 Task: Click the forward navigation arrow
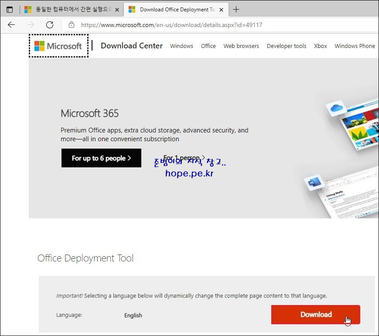click(x=31, y=25)
